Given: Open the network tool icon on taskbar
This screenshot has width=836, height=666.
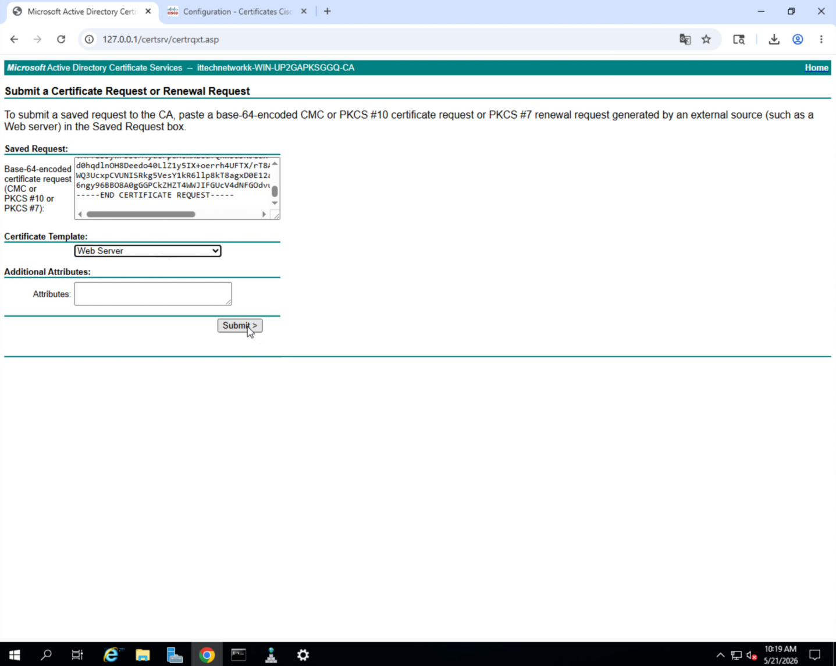Looking at the screenshot, I should point(271,655).
